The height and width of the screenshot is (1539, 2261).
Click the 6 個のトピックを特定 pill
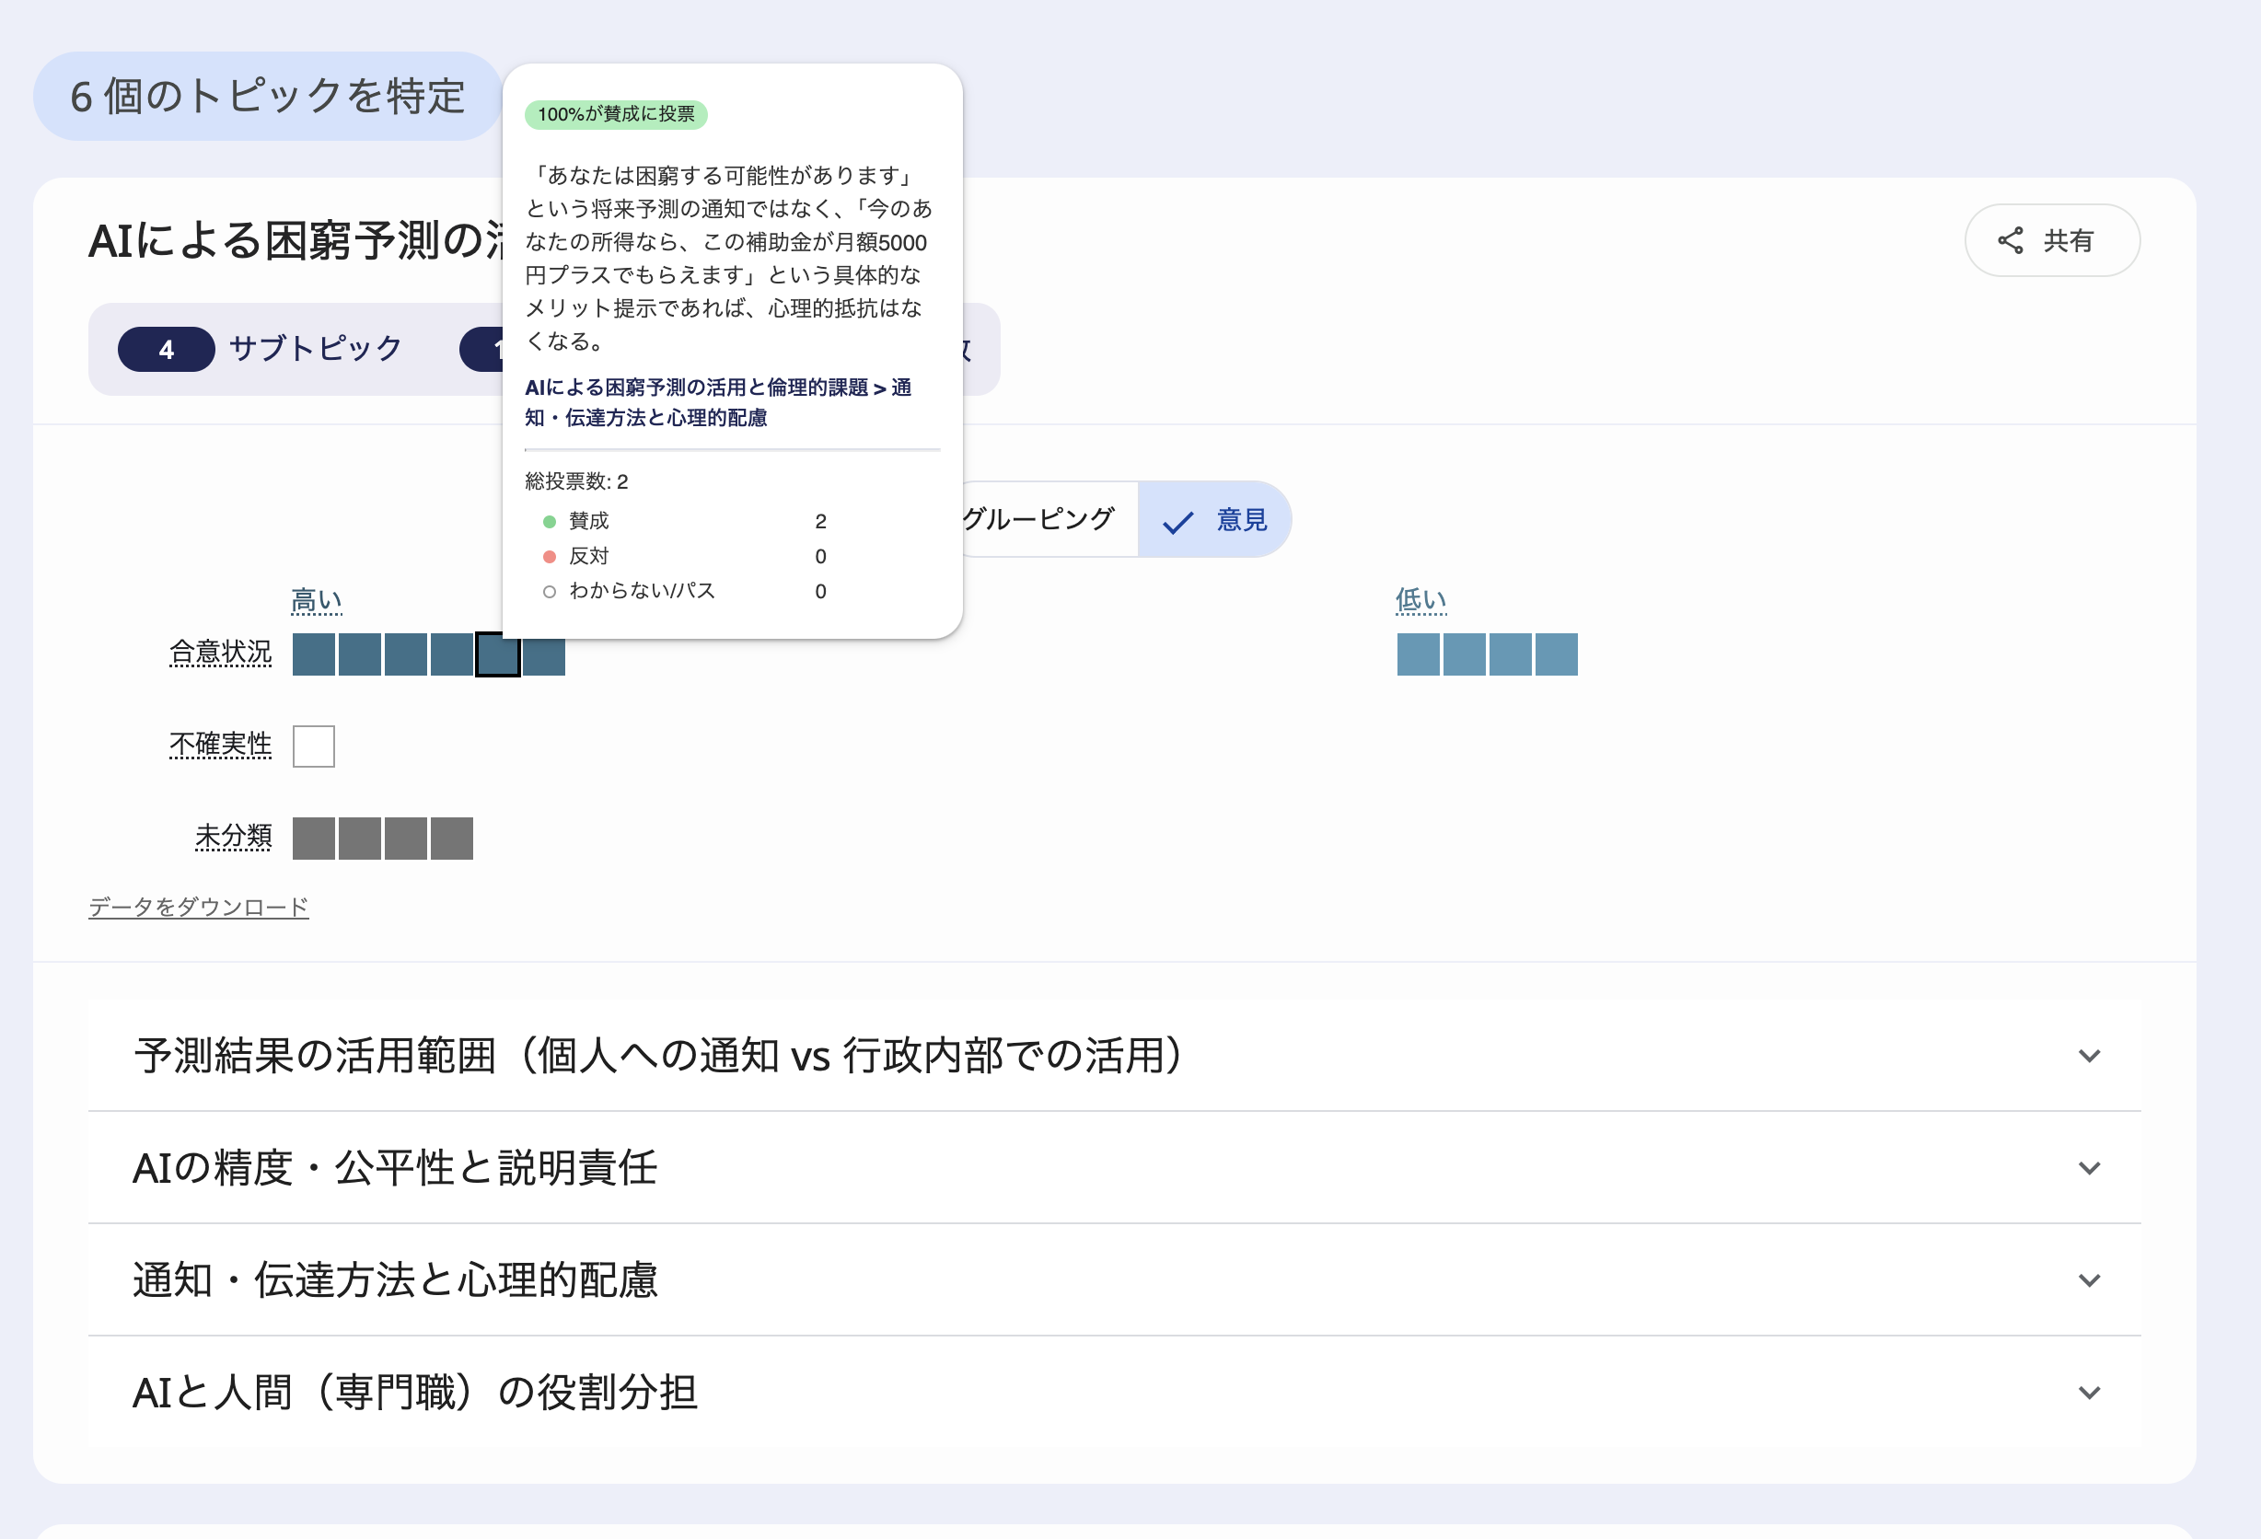click(268, 97)
